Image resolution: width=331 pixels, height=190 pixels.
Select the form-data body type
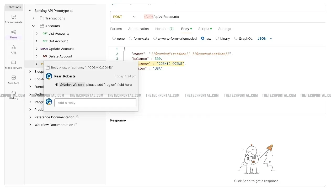point(131,38)
